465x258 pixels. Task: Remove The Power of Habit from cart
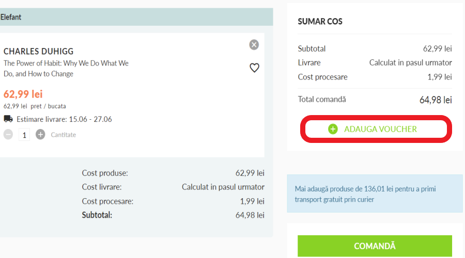254,45
